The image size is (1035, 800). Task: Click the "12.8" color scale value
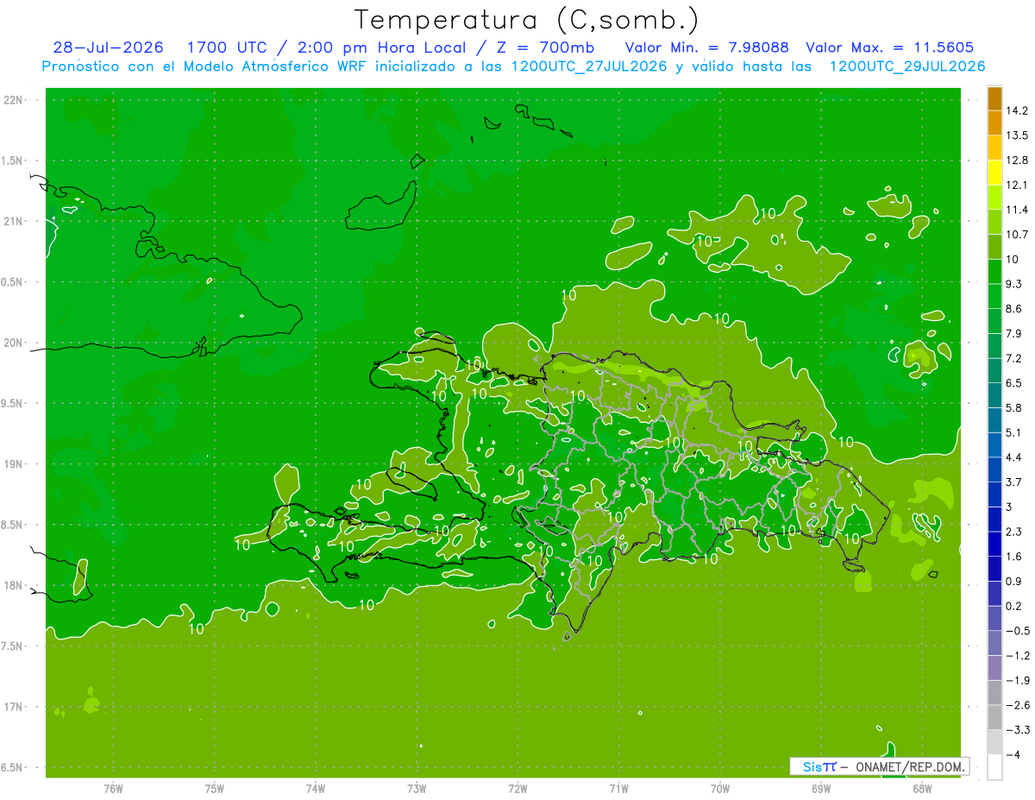click(1018, 160)
